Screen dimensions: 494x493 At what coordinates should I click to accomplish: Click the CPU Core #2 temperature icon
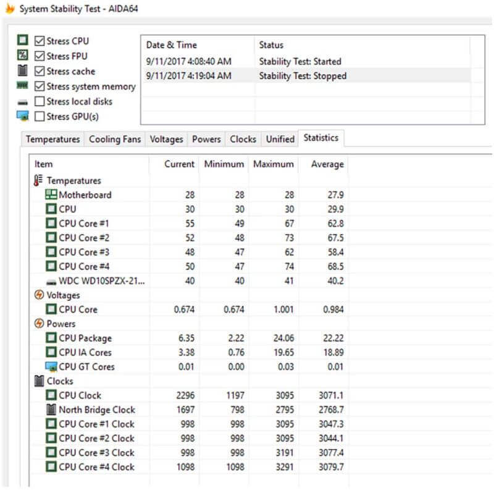[x=51, y=237]
